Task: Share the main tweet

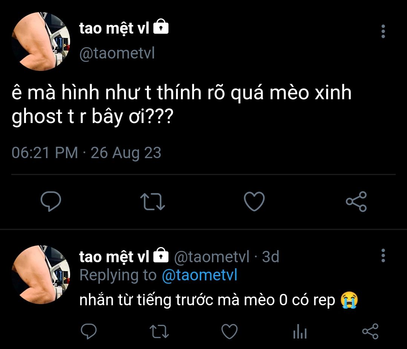Action: (x=357, y=201)
